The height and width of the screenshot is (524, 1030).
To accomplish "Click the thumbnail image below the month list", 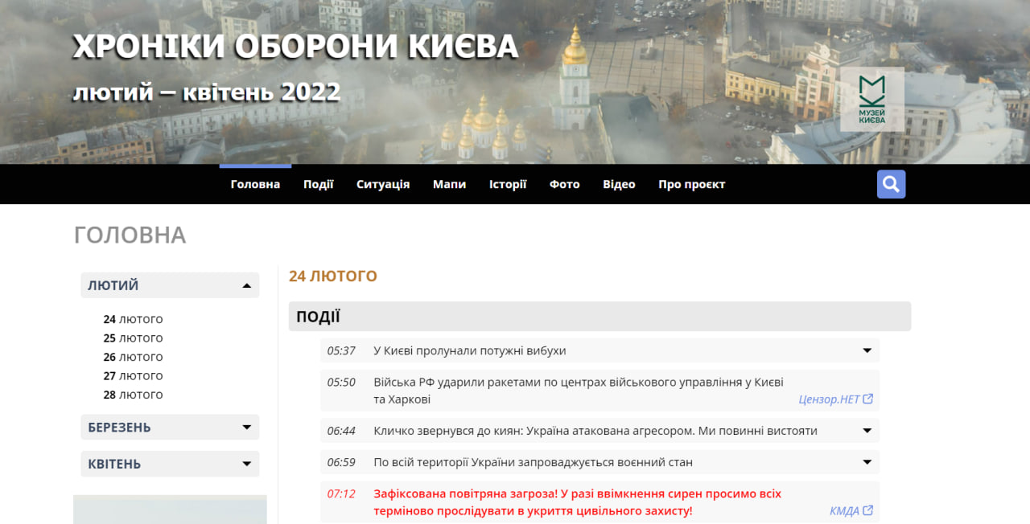I will coord(170,510).
